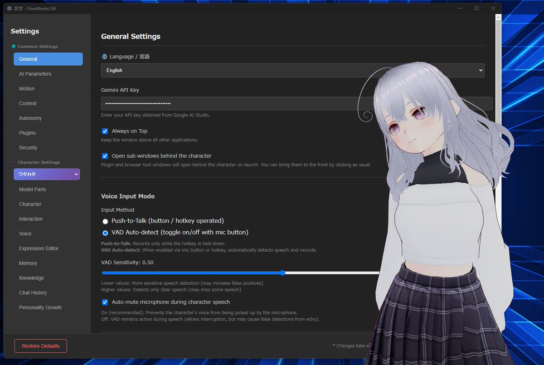Open the Security settings page
The height and width of the screenshot is (365, 544).
click(28, 147)
